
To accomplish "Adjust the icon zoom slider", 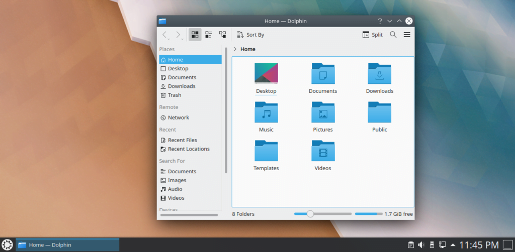I will pos(323,214).
